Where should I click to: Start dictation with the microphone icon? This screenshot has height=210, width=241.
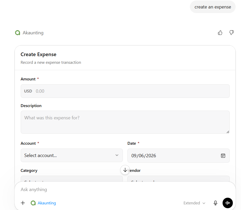point(215,203)
